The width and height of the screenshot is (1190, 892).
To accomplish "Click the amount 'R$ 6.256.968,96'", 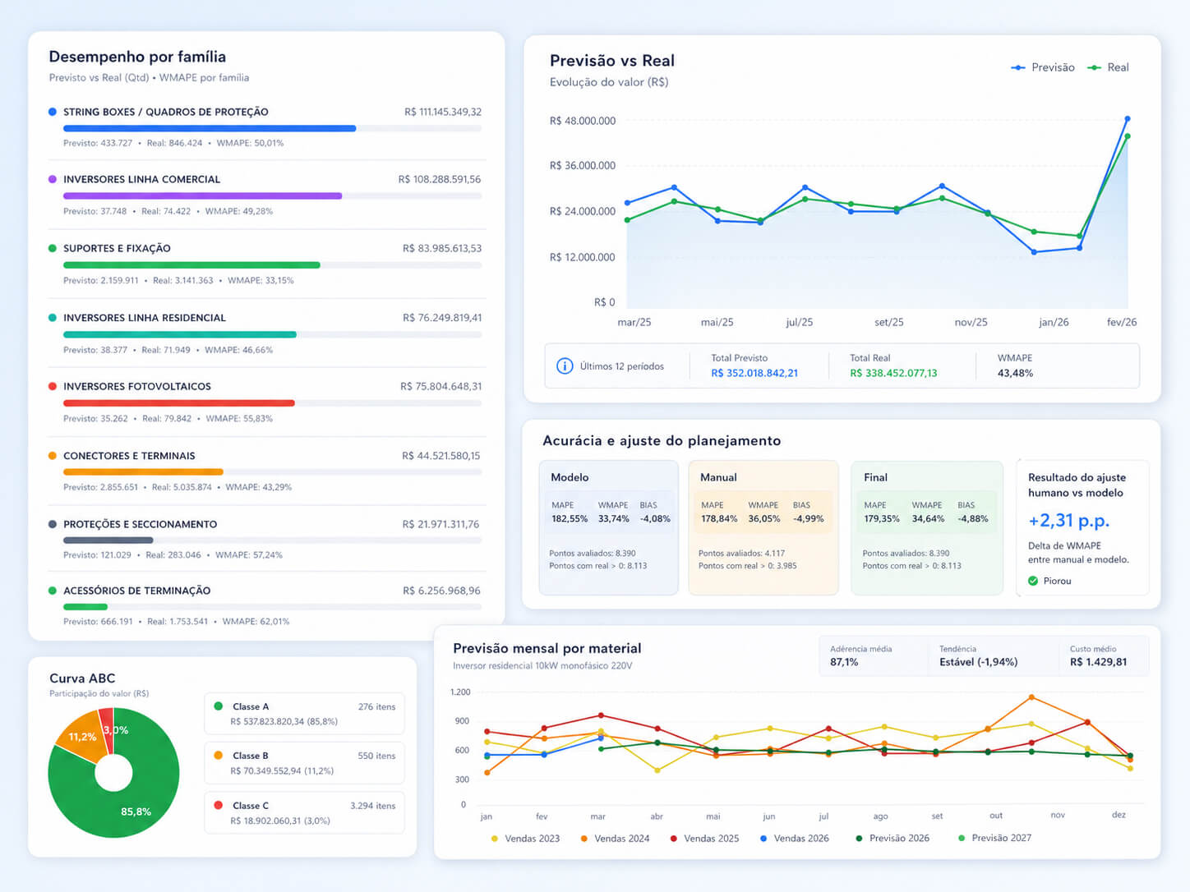I will coord(441,591).
